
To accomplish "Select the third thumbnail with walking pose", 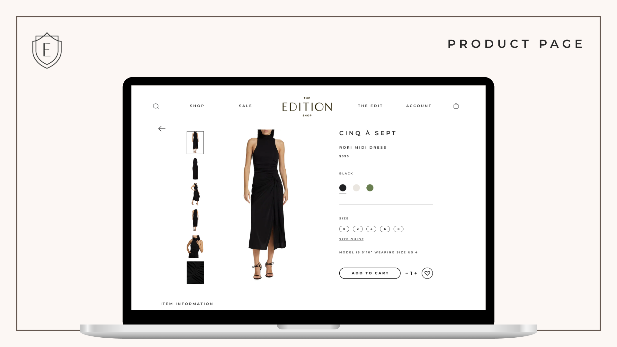I will [x=195, y=194].
